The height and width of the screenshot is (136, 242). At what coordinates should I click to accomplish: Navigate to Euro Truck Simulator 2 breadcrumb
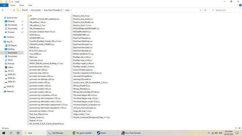[x=53, y=10]
